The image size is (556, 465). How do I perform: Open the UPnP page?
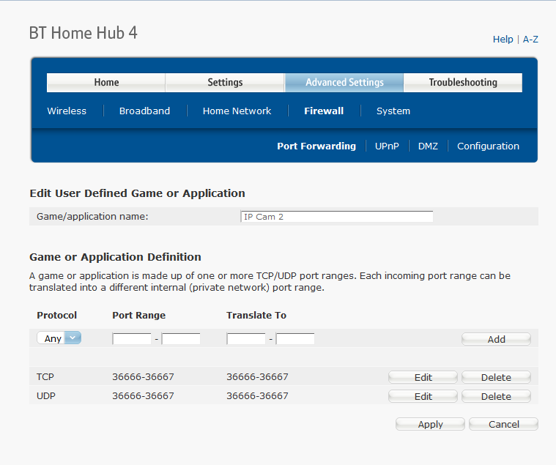[x=387, y=146]
